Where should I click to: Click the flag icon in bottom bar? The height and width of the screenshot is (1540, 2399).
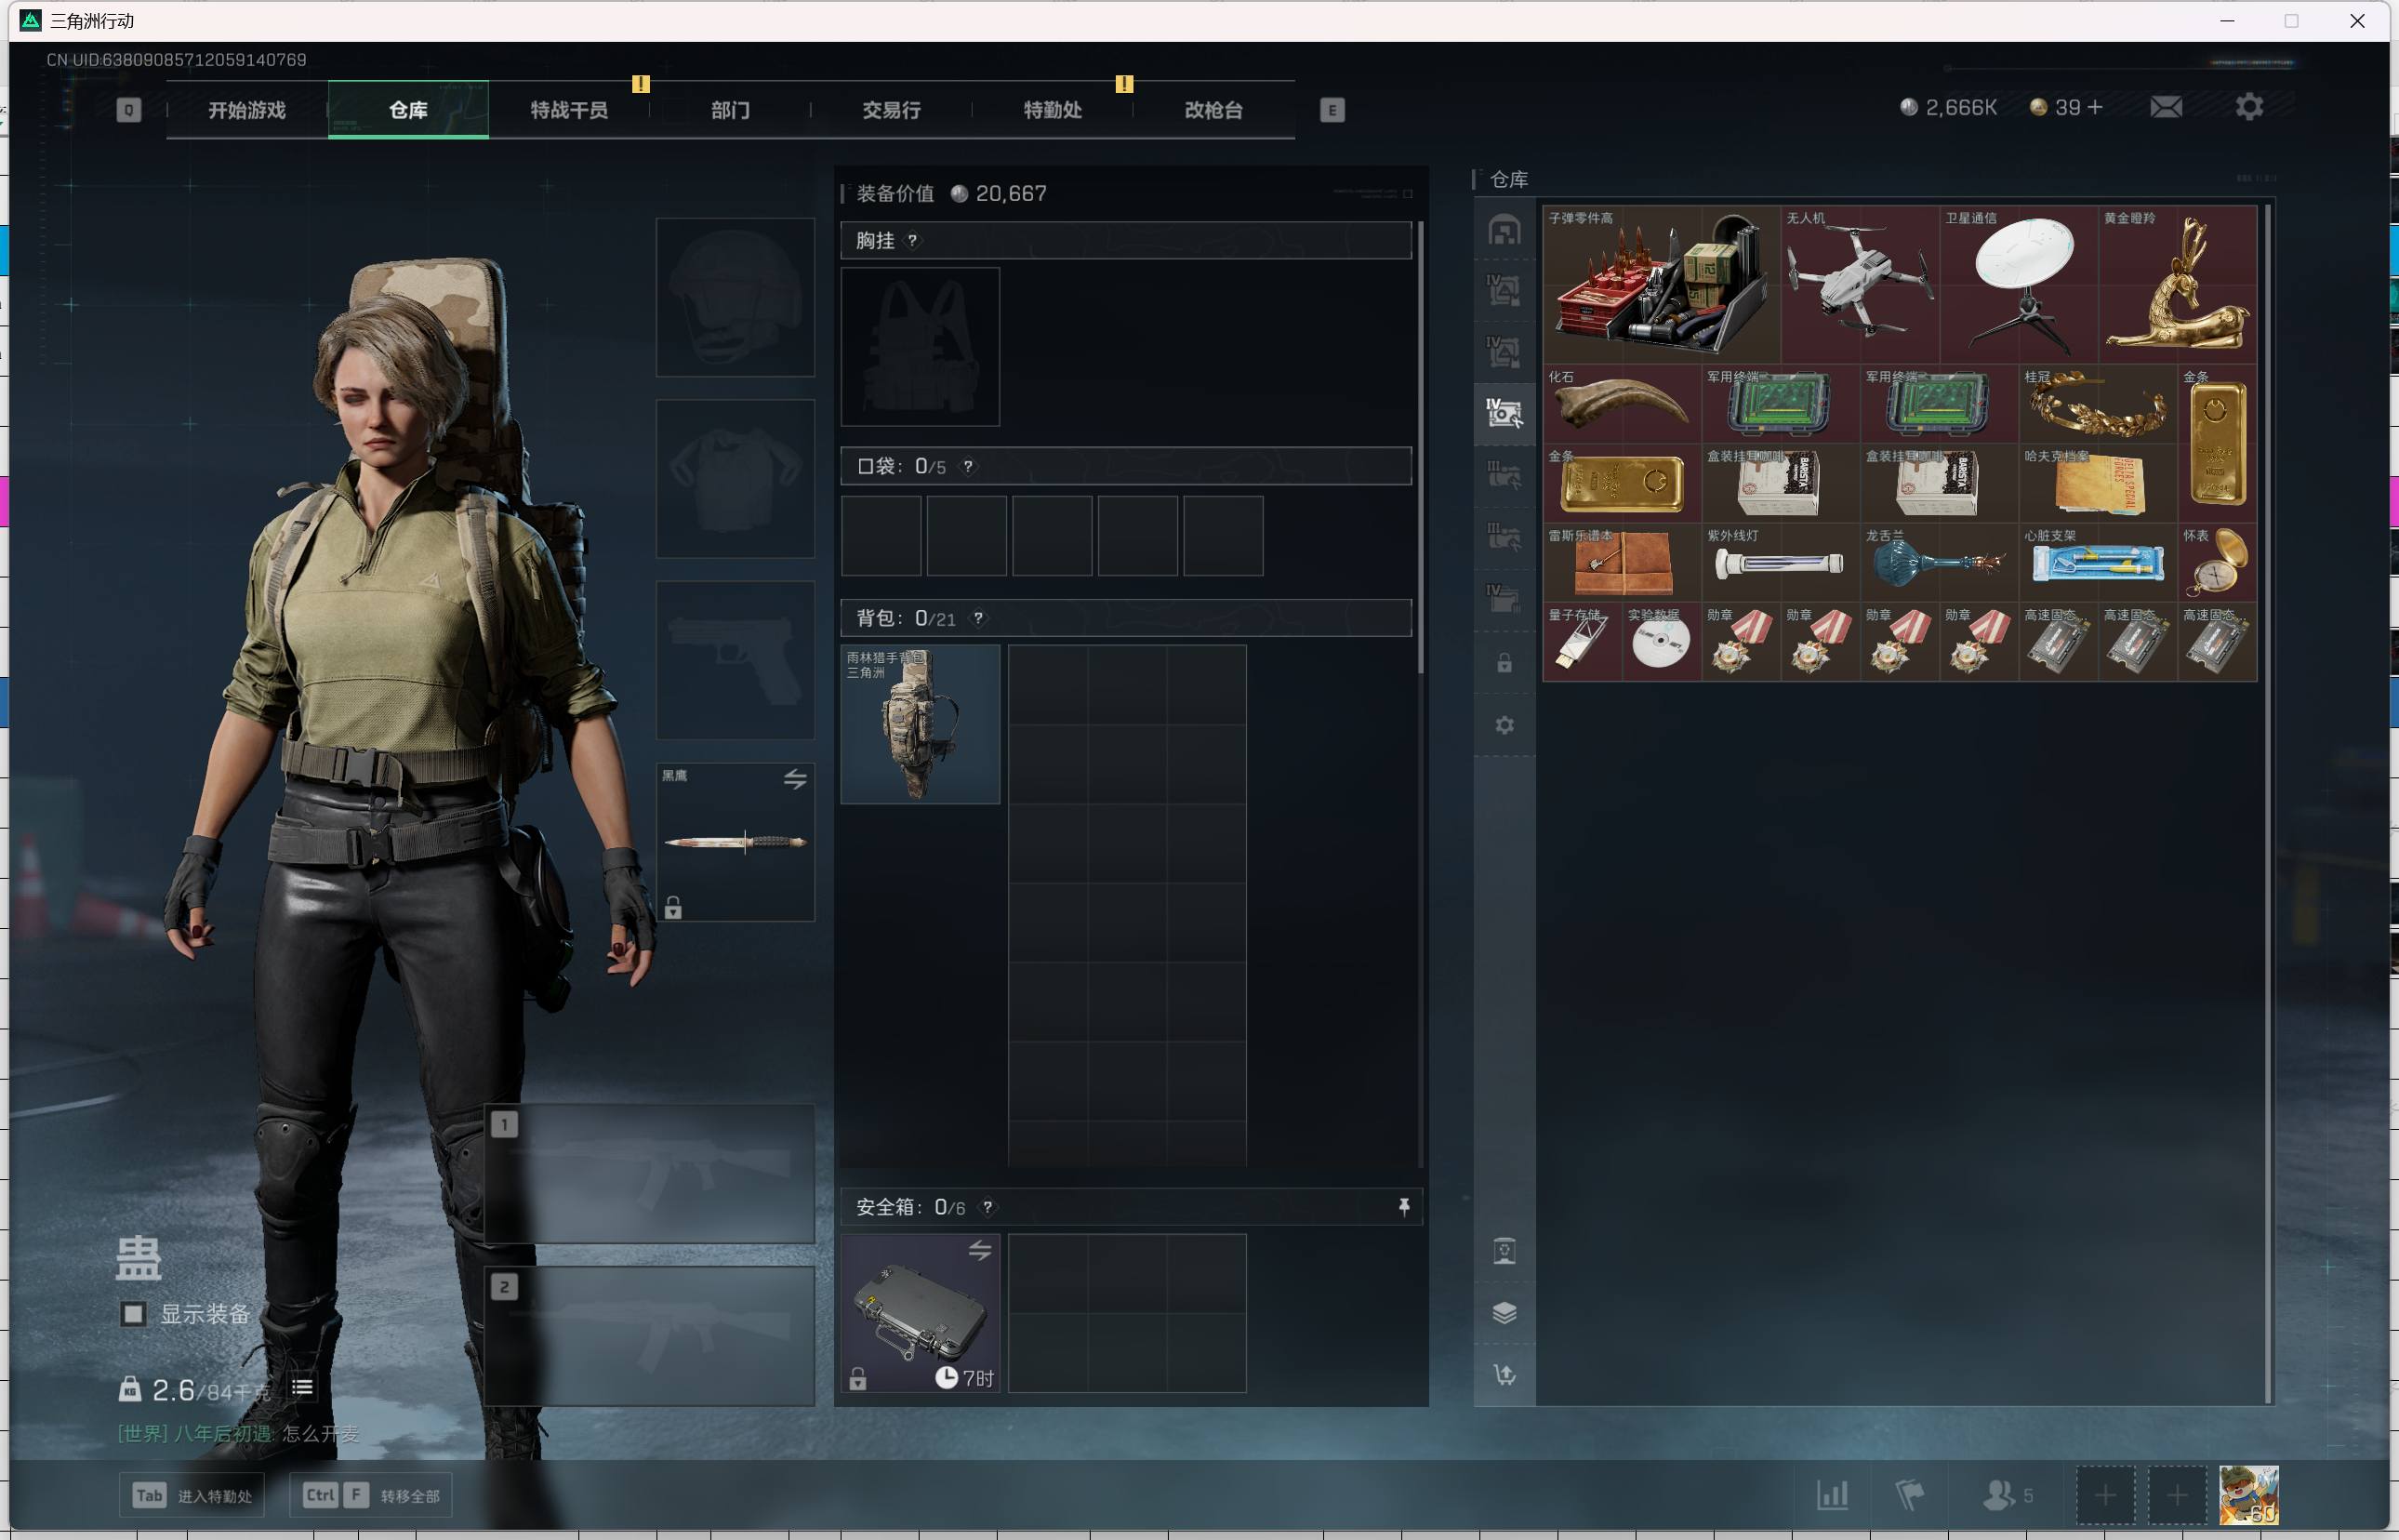click(x=1909, y=1495)
